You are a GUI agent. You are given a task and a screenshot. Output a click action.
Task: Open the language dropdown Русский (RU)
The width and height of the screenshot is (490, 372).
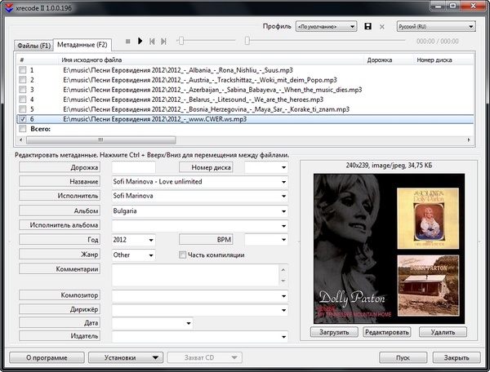pos(435,26)
